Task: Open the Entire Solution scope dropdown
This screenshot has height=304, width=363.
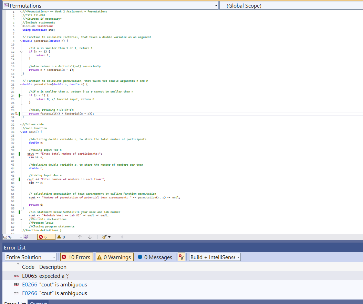Action: (x=30, y=257)
